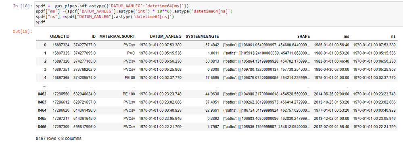The height and width of the screenshot is (145, 403).
Task: Click the MATERIAALSOORT column header
Action: (117, 36)
